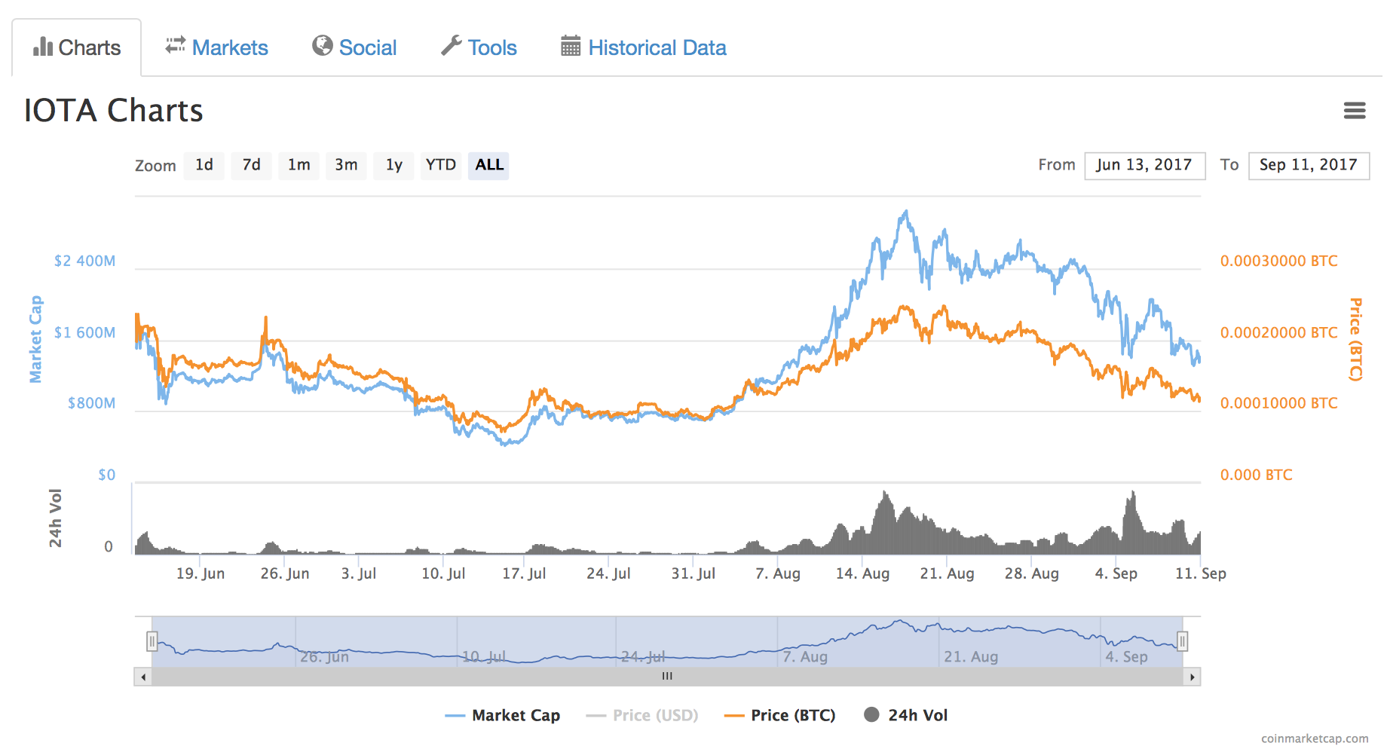Click the 19. Jun date label
This screenshot has height=746, width=1387.
201,573
